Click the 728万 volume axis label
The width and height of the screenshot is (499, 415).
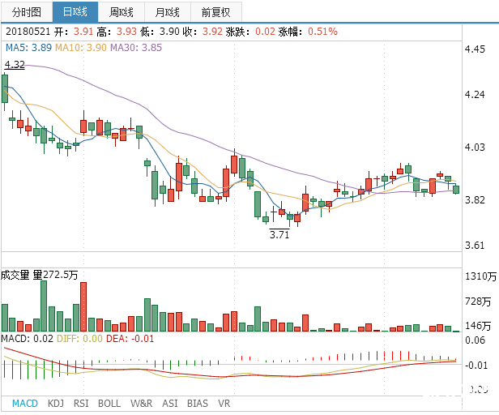click(x=478, y=302)
